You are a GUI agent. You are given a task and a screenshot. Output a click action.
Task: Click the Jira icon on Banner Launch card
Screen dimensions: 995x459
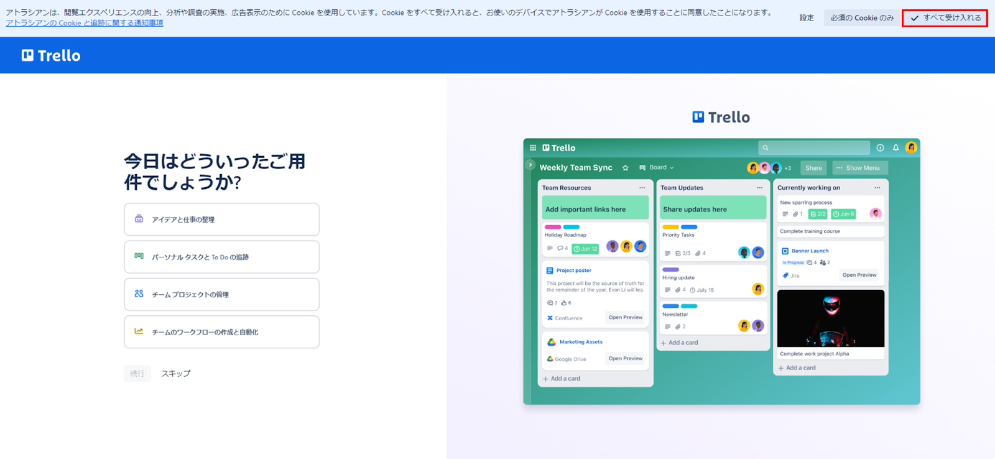785,276
